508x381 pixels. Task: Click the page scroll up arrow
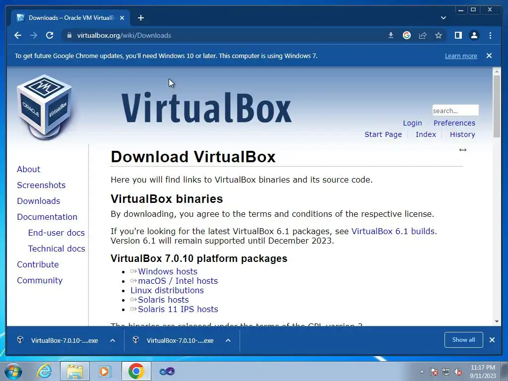coord(497,70)
